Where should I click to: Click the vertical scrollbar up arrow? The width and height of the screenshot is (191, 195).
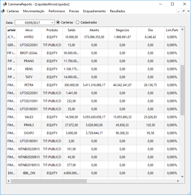(182, 30)
